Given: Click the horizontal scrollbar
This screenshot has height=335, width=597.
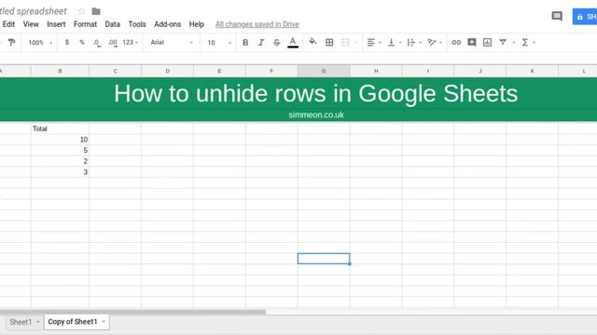Looking at the screenshot, I should pos(132,313).
